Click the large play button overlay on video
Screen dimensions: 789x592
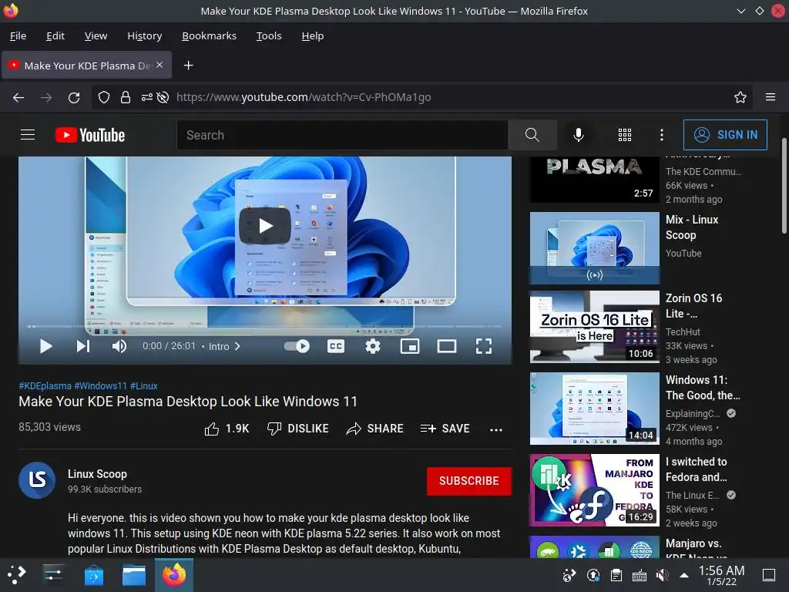tap(265, 226)
